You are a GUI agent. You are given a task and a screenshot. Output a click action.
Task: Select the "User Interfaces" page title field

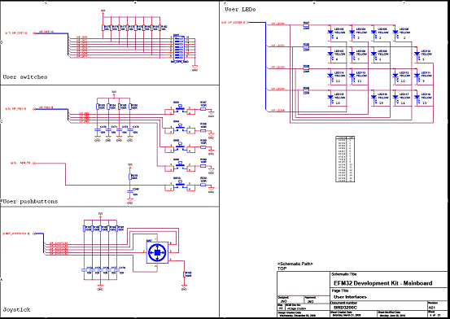pos(350,297)
